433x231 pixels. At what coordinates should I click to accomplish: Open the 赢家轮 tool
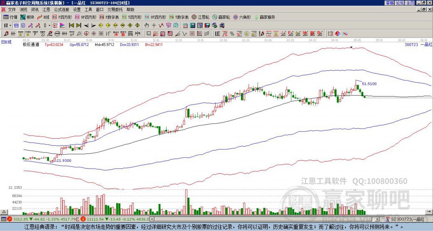[222, 17]
